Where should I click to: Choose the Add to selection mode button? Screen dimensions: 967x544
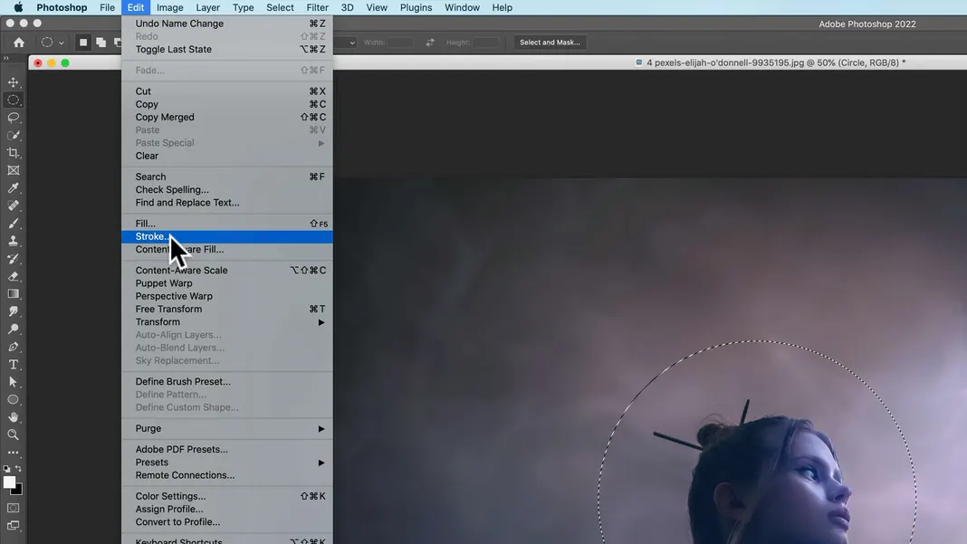[101, 43]
